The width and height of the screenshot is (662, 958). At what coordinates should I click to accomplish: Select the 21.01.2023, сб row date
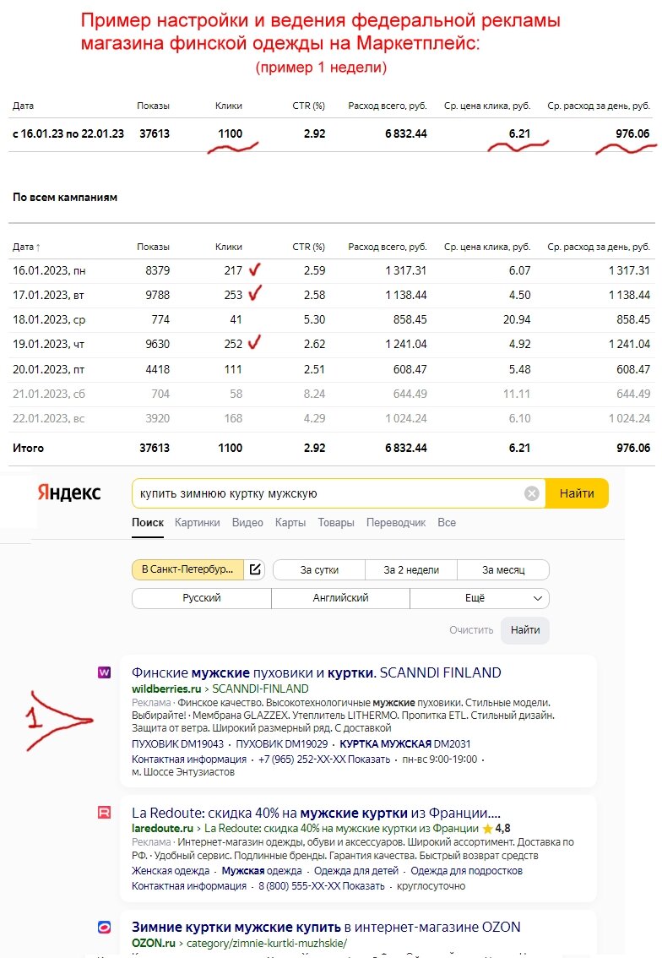coord(49,394)
